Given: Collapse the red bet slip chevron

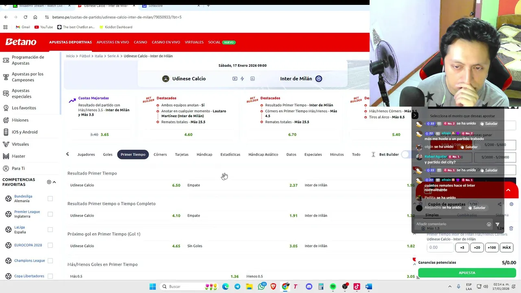Looking at the screenshot, I should pos(508,190).
